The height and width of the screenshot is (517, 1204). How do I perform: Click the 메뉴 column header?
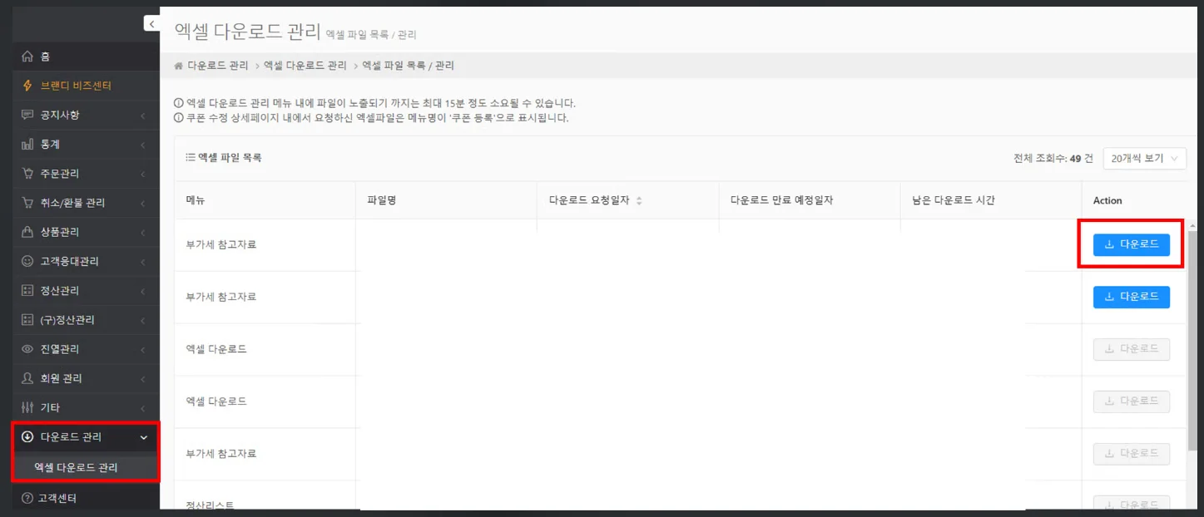coord(265,200)
